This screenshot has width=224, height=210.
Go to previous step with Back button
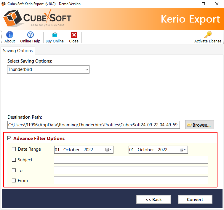153,199
